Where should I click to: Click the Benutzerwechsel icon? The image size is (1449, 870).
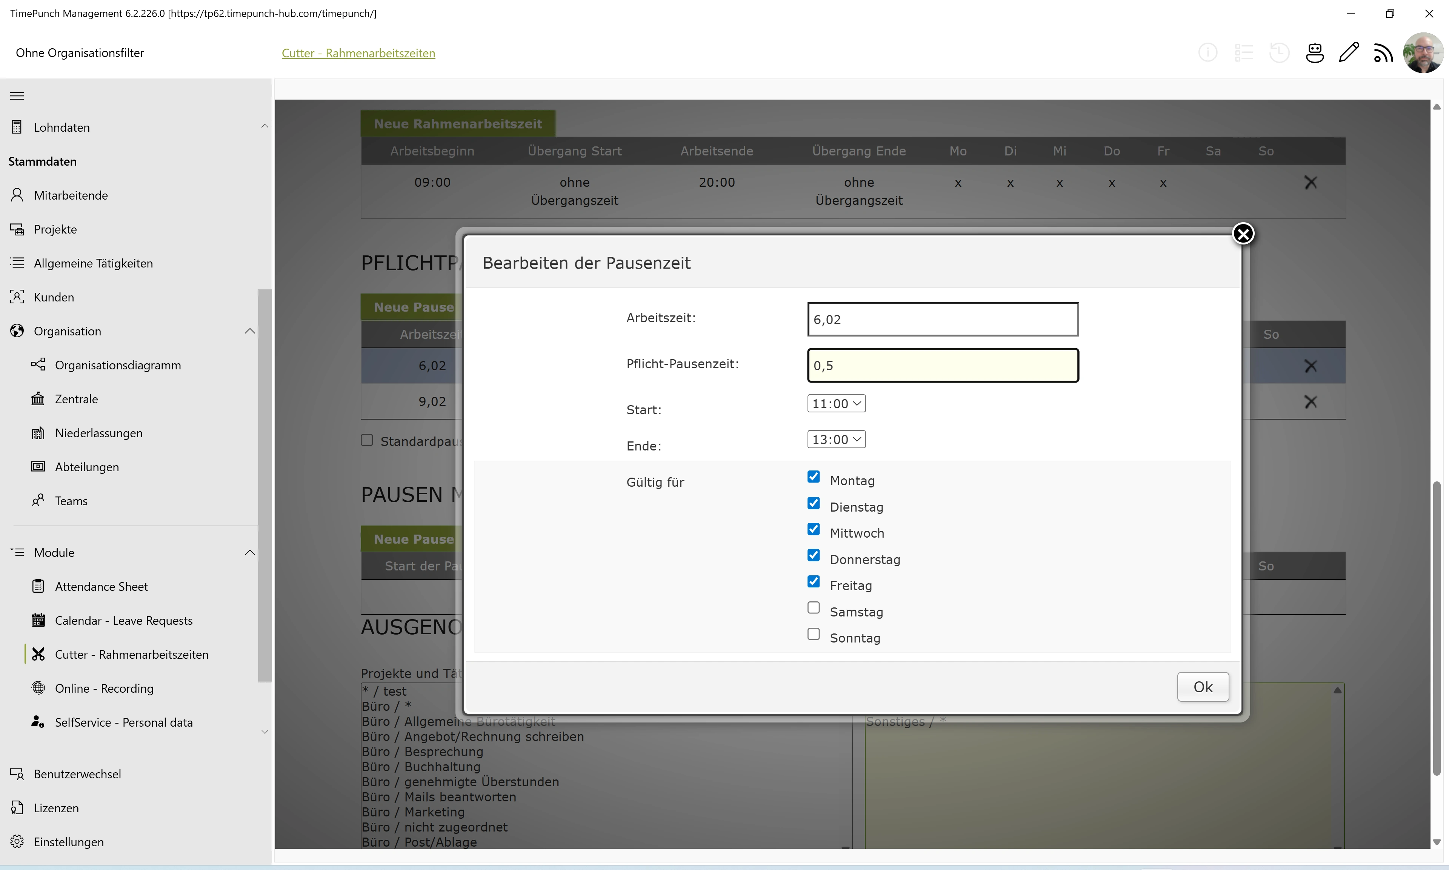(17, 774)
